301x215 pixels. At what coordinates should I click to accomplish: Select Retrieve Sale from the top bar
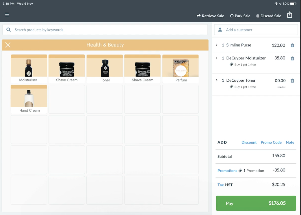(210, 16)
